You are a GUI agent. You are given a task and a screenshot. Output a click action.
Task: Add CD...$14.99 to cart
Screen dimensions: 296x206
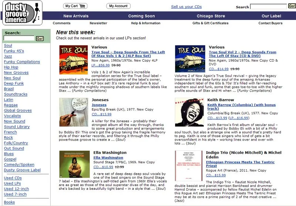(219, 69)
